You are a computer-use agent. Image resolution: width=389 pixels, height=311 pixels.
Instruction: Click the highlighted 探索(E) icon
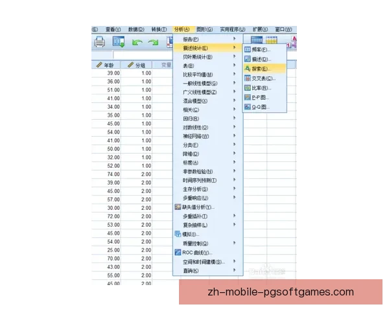click(248, 69)
